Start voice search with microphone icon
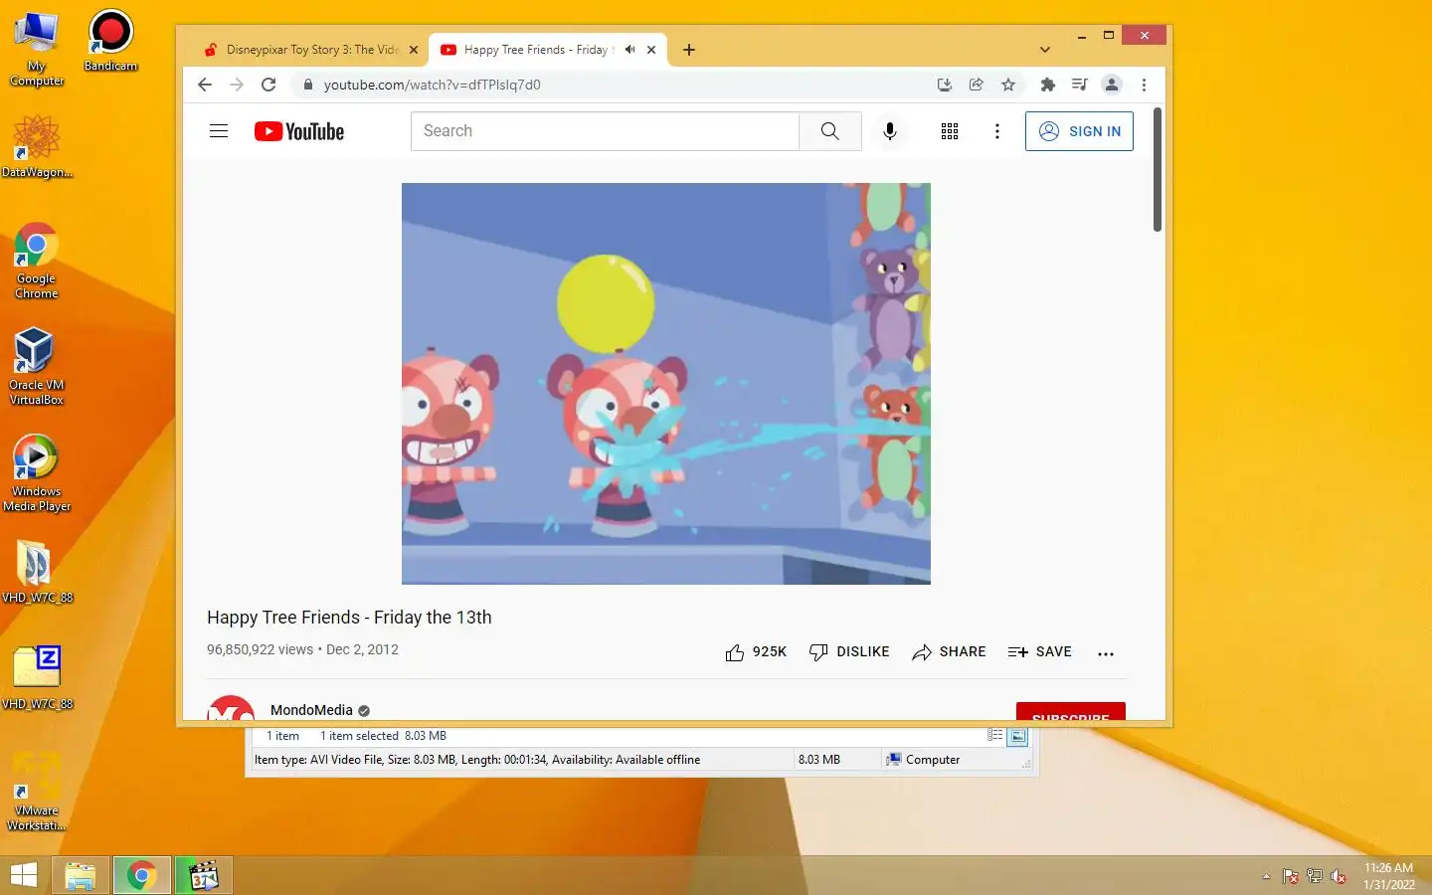This screenshot has height=895, width=1432. pyautogui.click(x=890, y=131)
